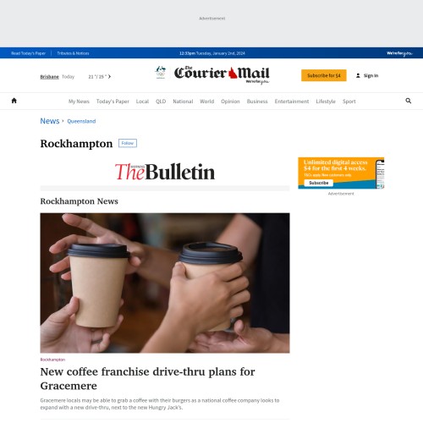The height and width of the screenshot is (423, 423).
Task: Select the Sport section in navigation
Action: (349, 102)
